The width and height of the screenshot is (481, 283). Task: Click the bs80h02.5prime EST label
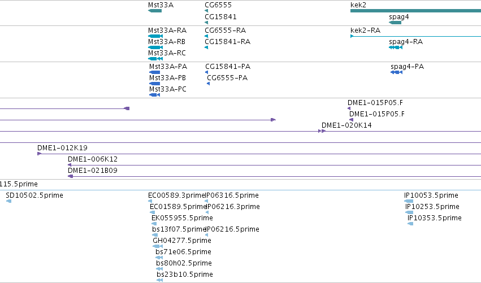tap(184, 263)
